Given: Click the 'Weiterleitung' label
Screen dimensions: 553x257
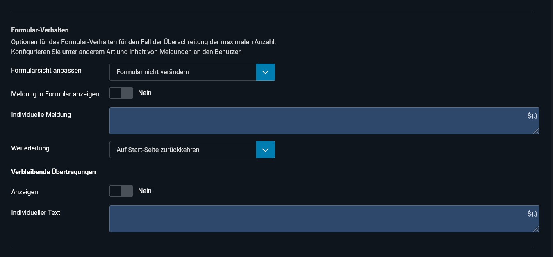Looking at the screenshot, I should tap(30, 148).
